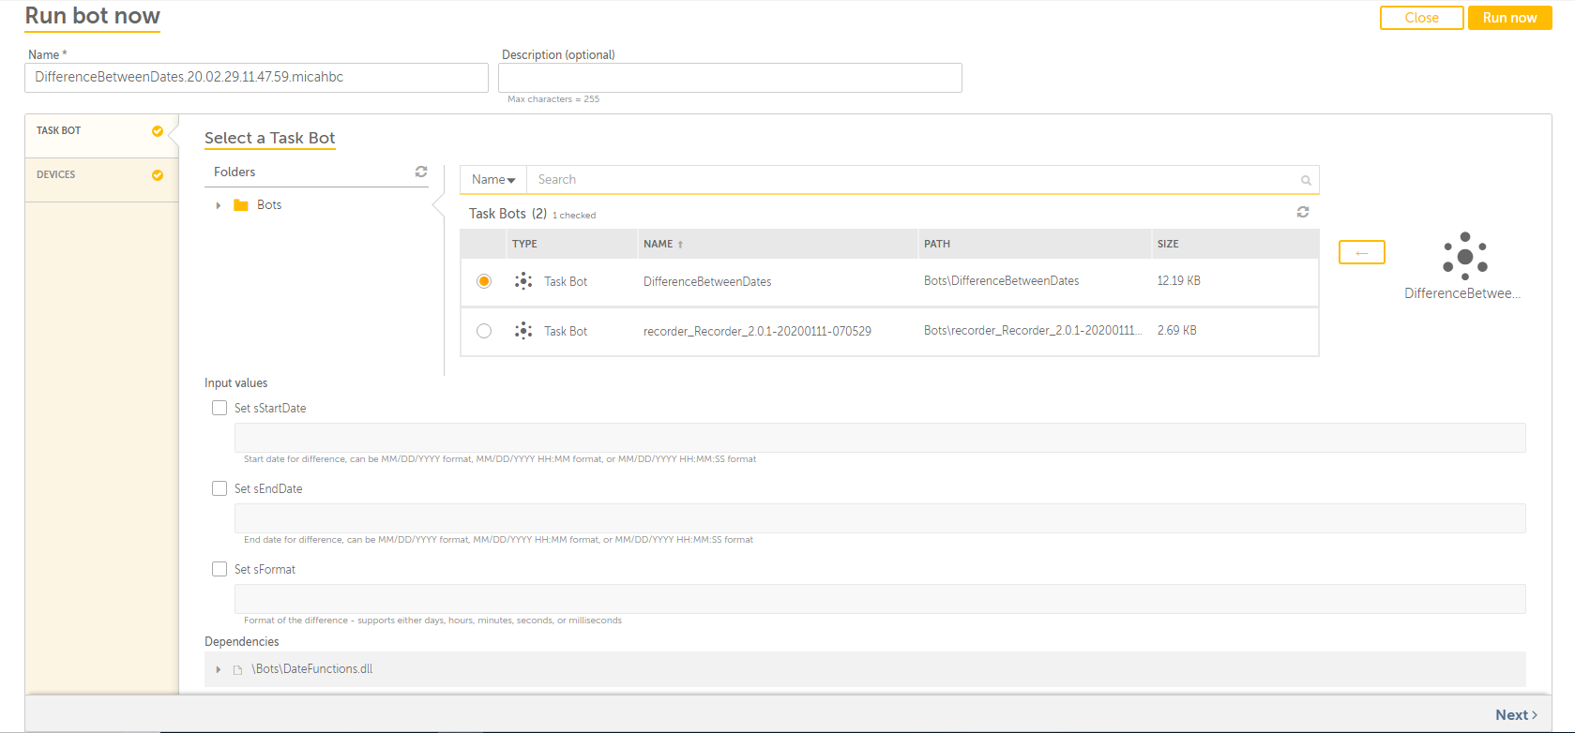Tick the Set sEndDate checkbox
The height and width of the screenshot is (733, 1575).
[x=220, y=488]
